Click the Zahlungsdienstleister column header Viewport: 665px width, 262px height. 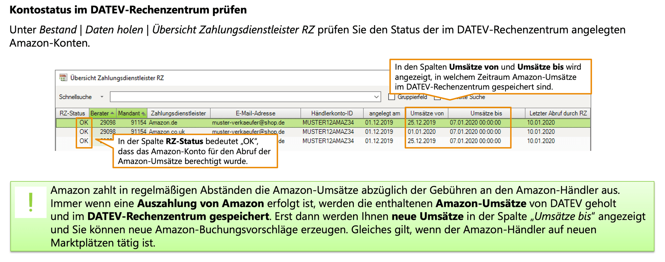[x=179, y=113]
